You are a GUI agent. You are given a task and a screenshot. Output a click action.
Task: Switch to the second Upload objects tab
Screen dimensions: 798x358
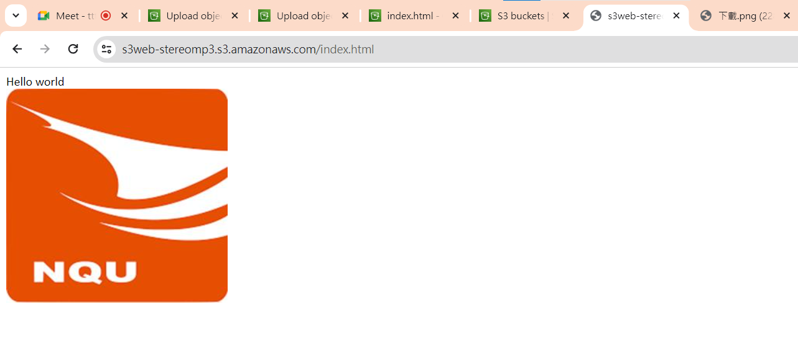304,16
